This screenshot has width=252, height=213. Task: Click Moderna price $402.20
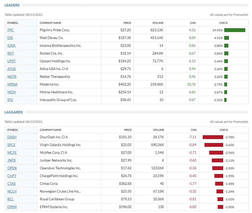tap(125, 84)
